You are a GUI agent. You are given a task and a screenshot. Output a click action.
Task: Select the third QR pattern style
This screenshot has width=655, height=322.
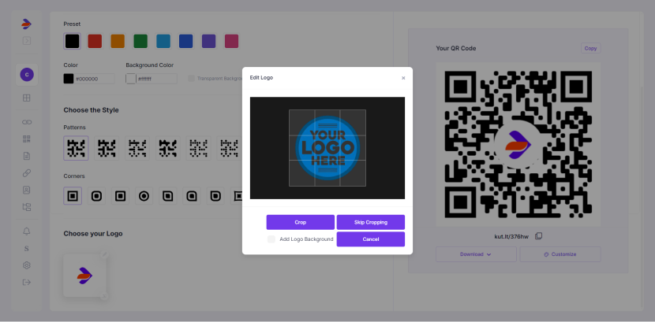tap(137, 148)
